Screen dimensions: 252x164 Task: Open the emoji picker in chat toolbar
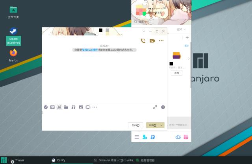46,107
